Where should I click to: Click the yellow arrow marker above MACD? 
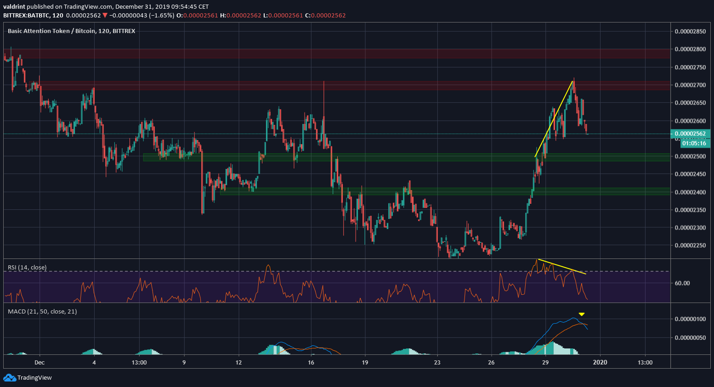[582, 314]
